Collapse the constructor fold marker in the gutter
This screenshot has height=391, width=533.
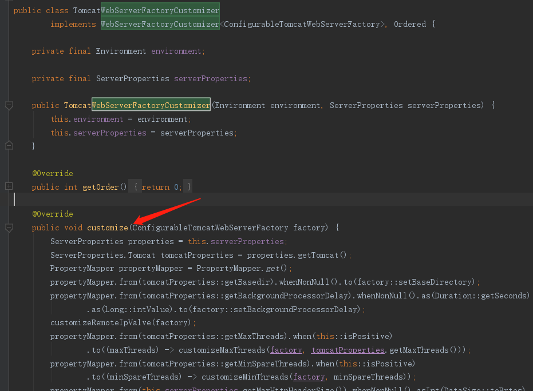point(9,106)
